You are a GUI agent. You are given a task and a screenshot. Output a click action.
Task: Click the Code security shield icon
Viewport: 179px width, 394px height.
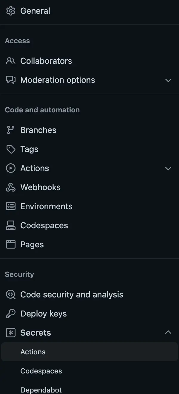click(x=11, y=295)
